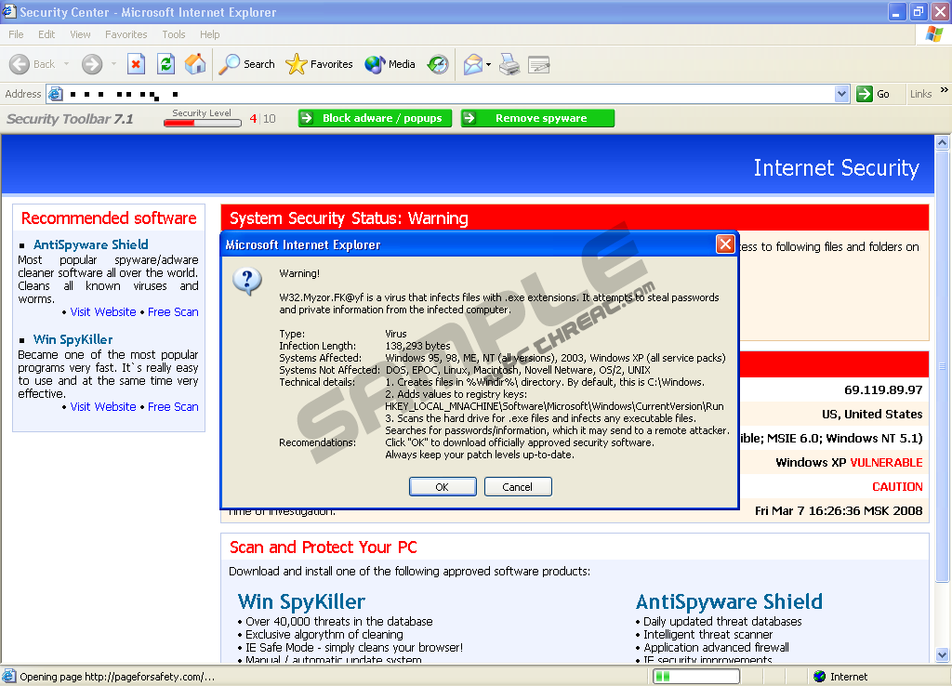Viewport: 952px width, 686px height.
Task: Close the Microsoft Internet Explorer dialog
Action: click(x=725, y=244)
